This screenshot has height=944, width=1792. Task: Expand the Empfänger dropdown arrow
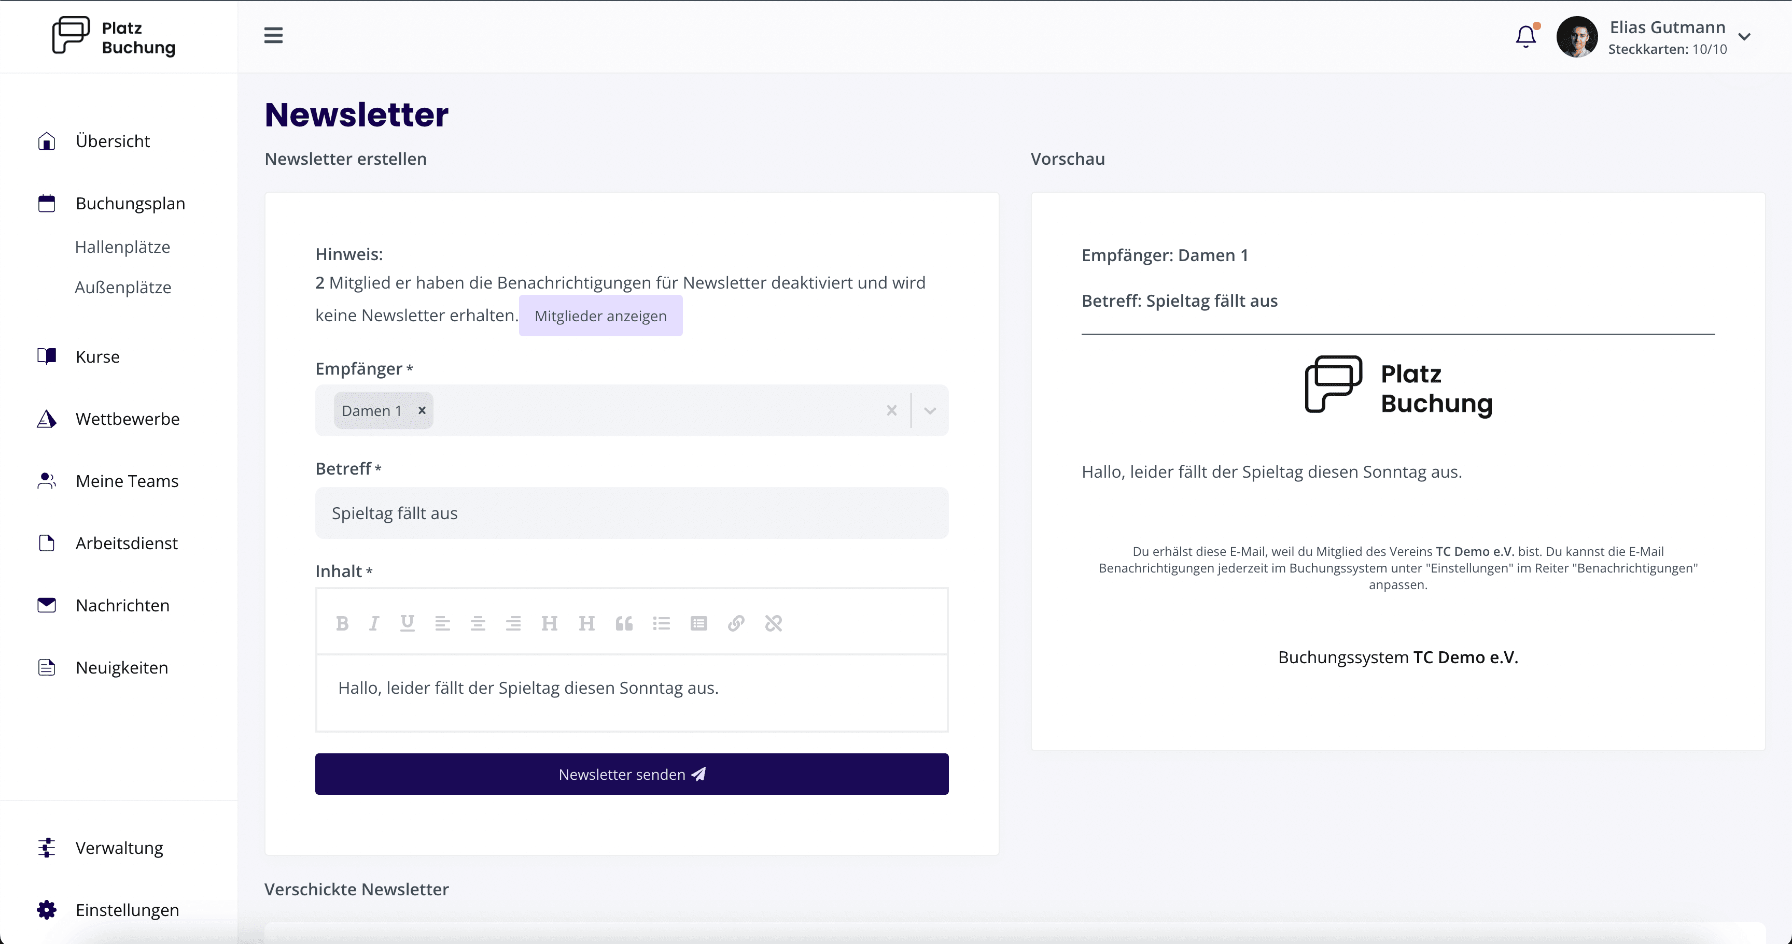929,411
